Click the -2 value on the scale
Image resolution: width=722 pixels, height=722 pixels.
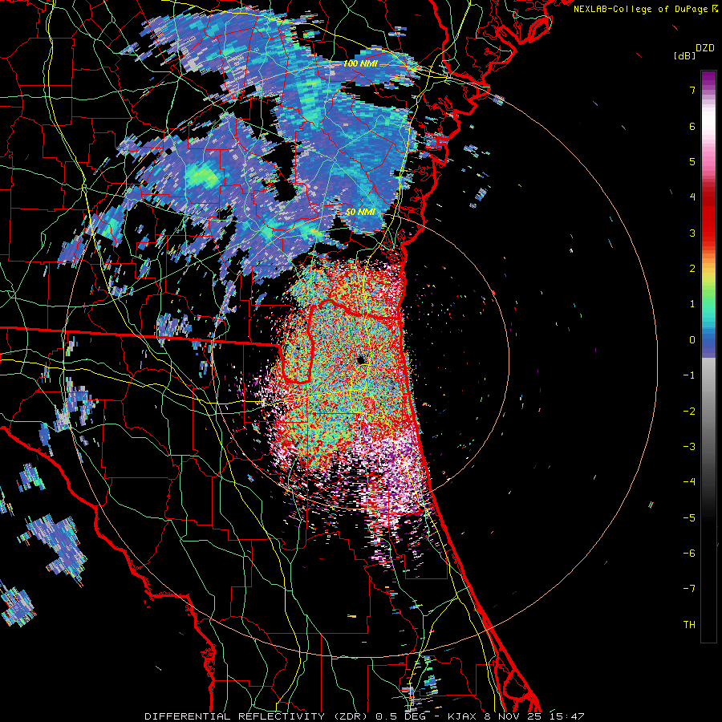689,412
